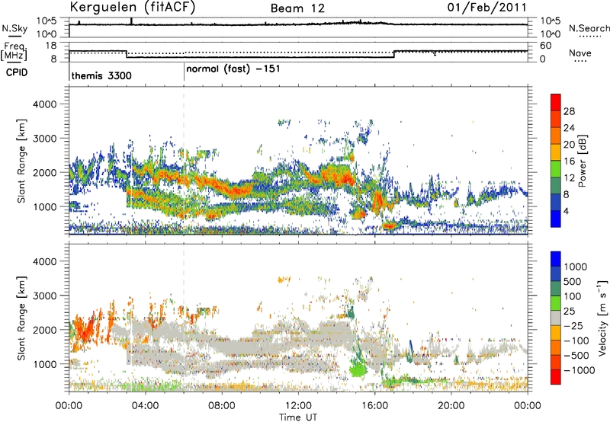
Task: Pick the yellow Velocity segment between -25 and -100
Action: tap(556, 333)
